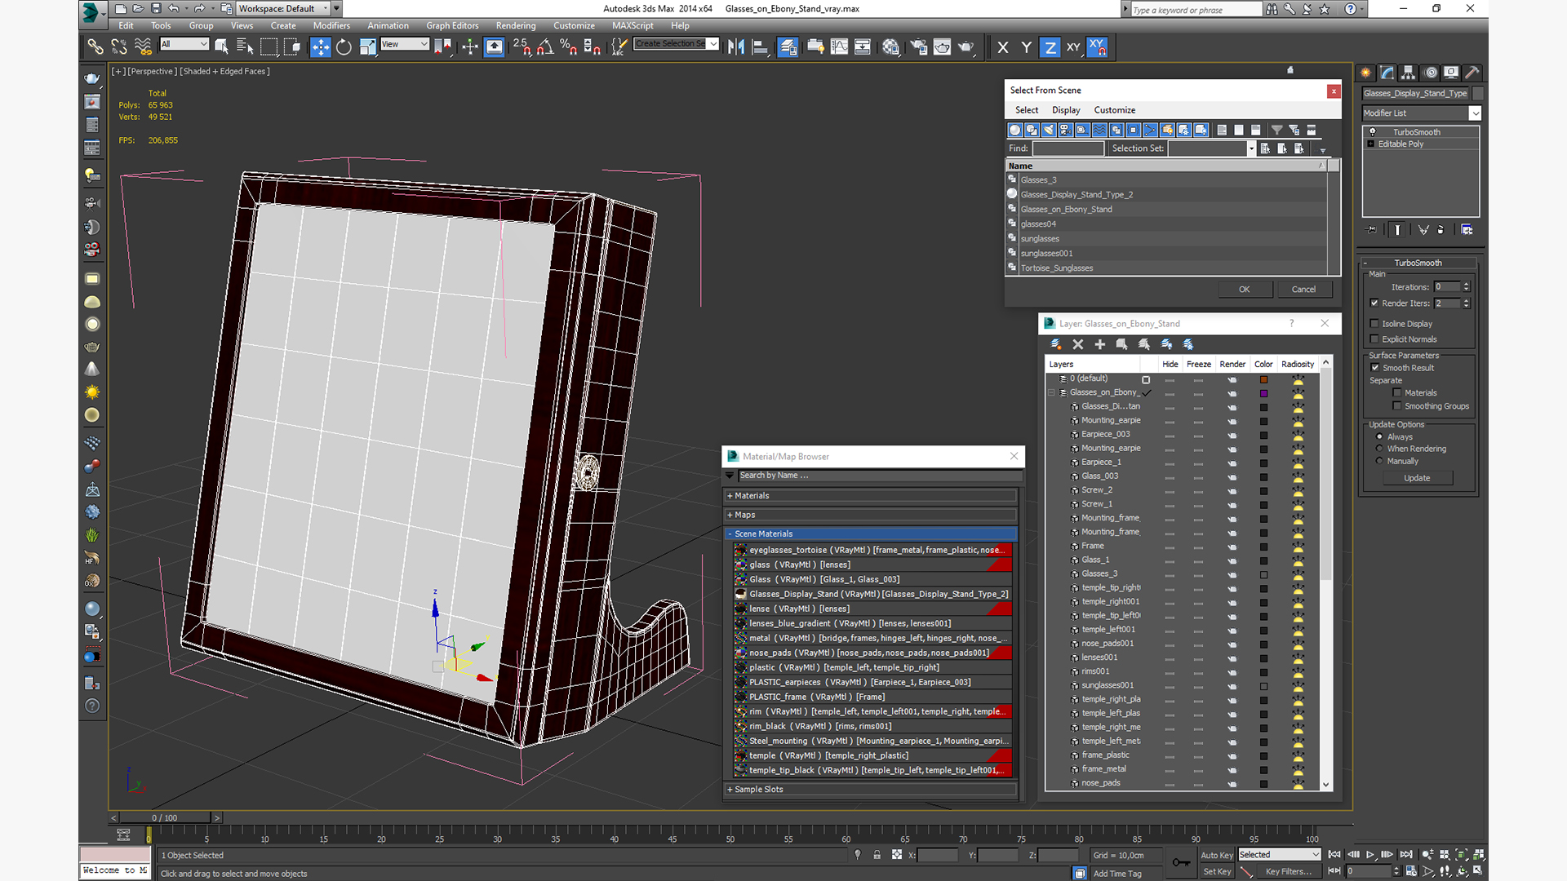
Task: Click purple color swatch of Glasses_on_Ebony layer
Action: click(1263, 392)
